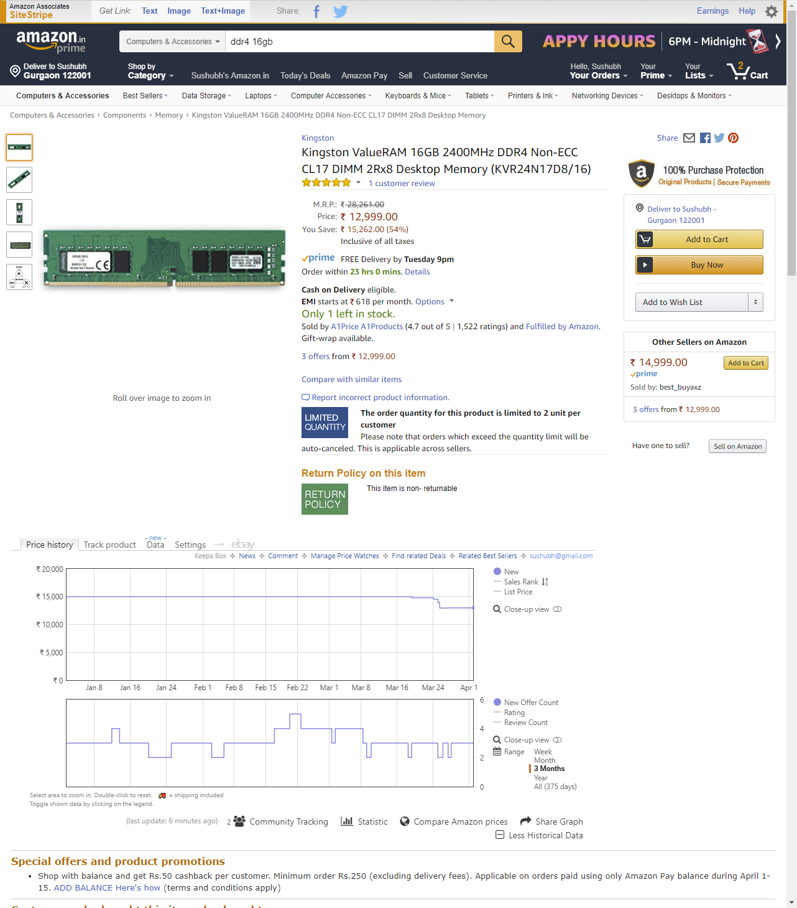Open Best Sellers submenu dropdown
The width and height of the screenshot is (797, 908).
145,96
